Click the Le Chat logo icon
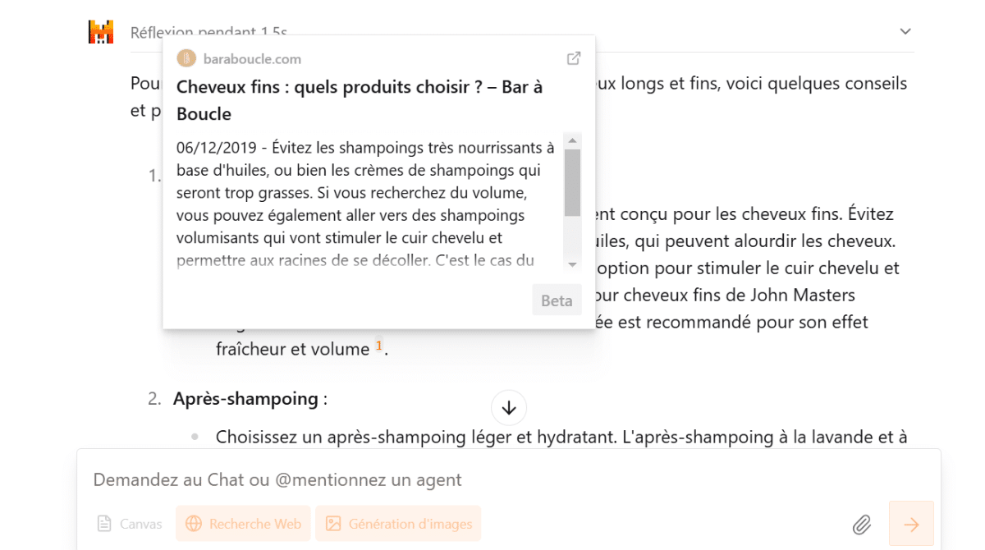The height and width of the screenshot is (550, 985). [99, 30]
